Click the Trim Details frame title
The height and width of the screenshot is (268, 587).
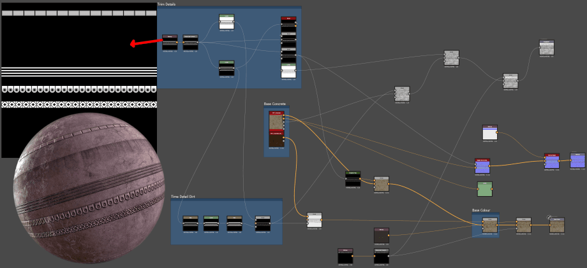[x=167, y=4]
